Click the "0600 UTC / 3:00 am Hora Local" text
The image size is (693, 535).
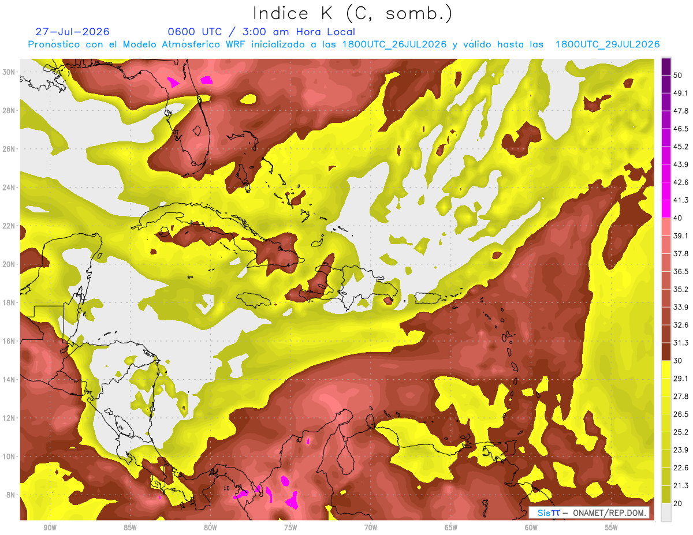(x=261, y=32)
